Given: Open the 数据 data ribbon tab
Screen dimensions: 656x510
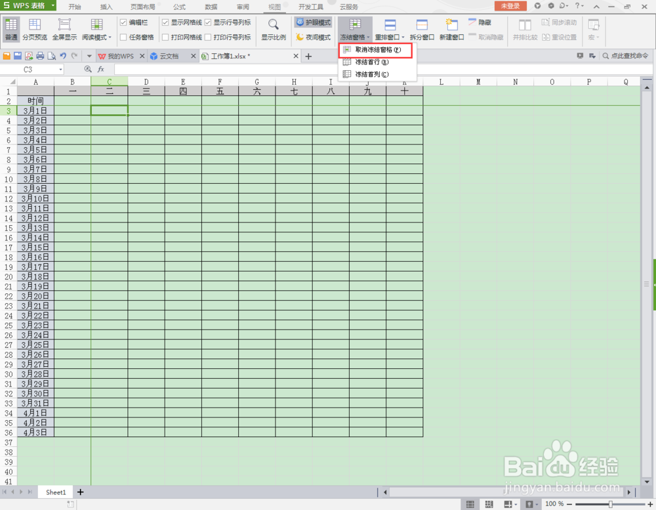Looking at the screenshot, I should coord(211,7).
